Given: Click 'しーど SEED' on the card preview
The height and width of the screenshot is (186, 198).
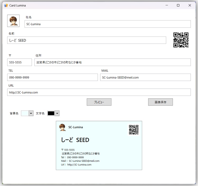Looking at the screenshot, I should point(75,140).
